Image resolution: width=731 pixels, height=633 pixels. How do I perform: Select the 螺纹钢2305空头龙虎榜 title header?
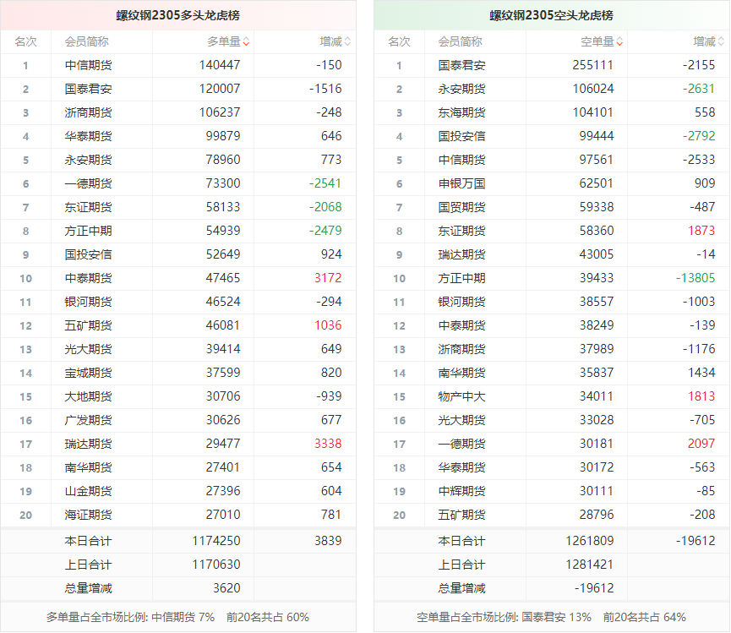(x=552, y=15)
